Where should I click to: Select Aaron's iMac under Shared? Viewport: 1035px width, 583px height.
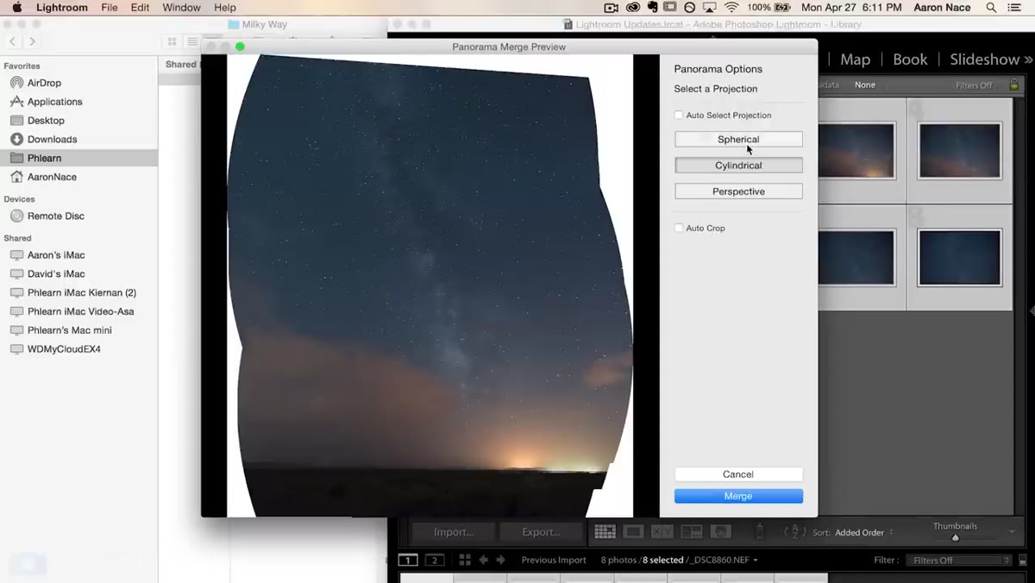(56, 255)
